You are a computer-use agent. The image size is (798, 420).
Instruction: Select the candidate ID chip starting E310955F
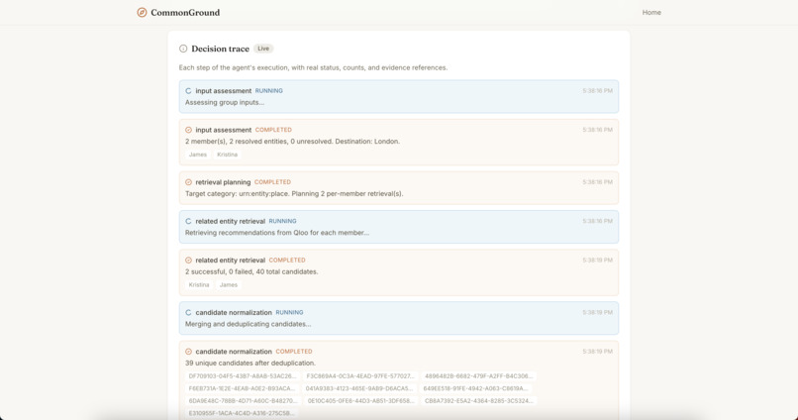pyautogui.click(x=242, y=413)
